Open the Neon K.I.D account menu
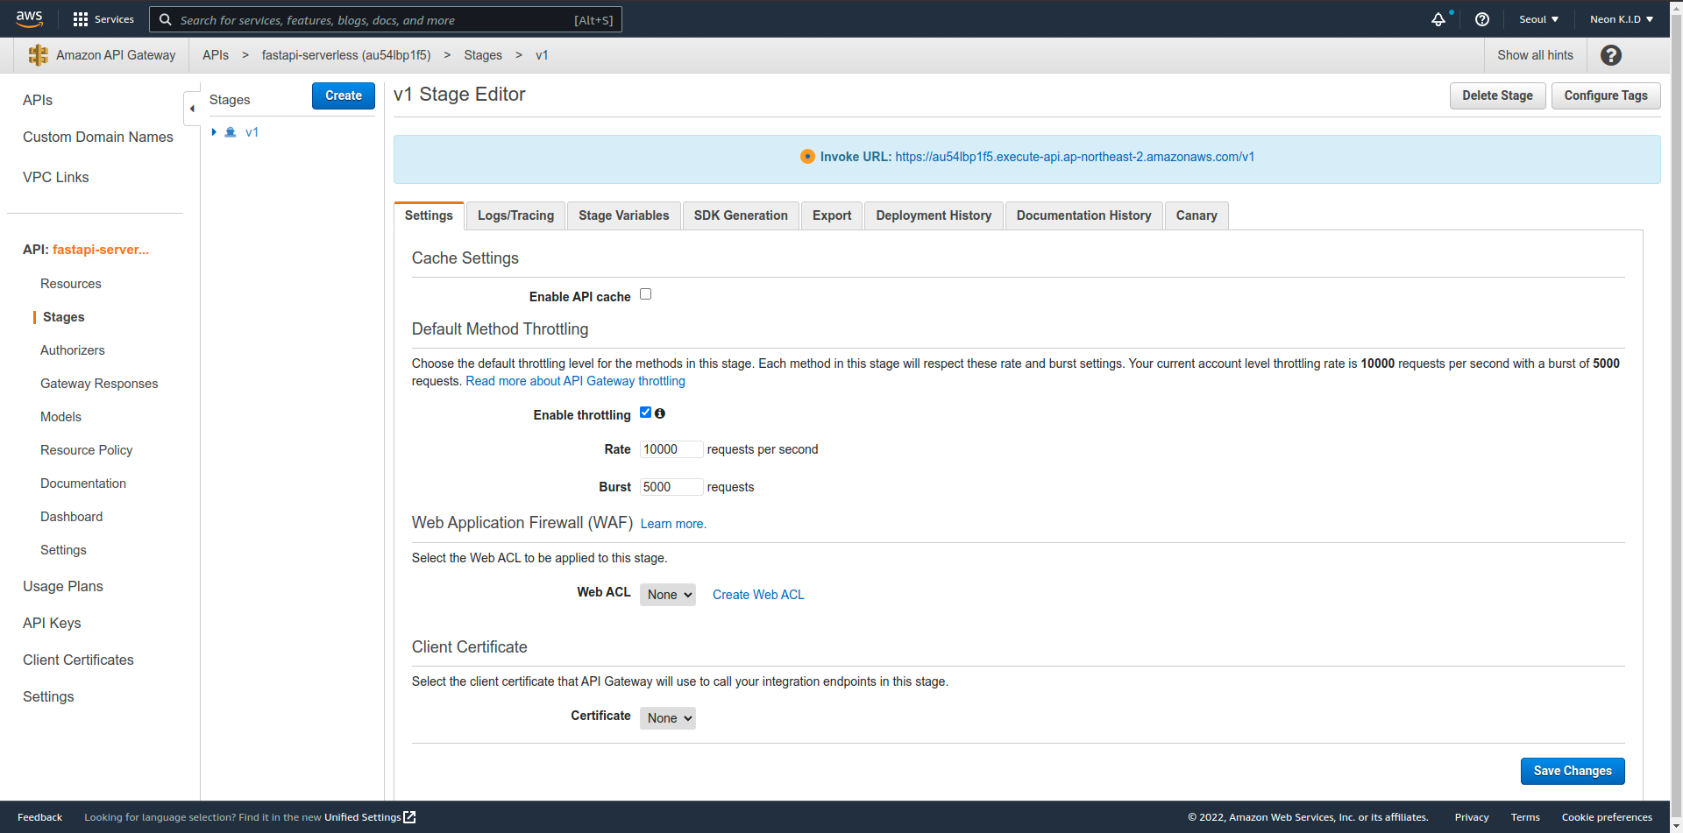Screen dimensions: 1683x833 (1622, 19)
